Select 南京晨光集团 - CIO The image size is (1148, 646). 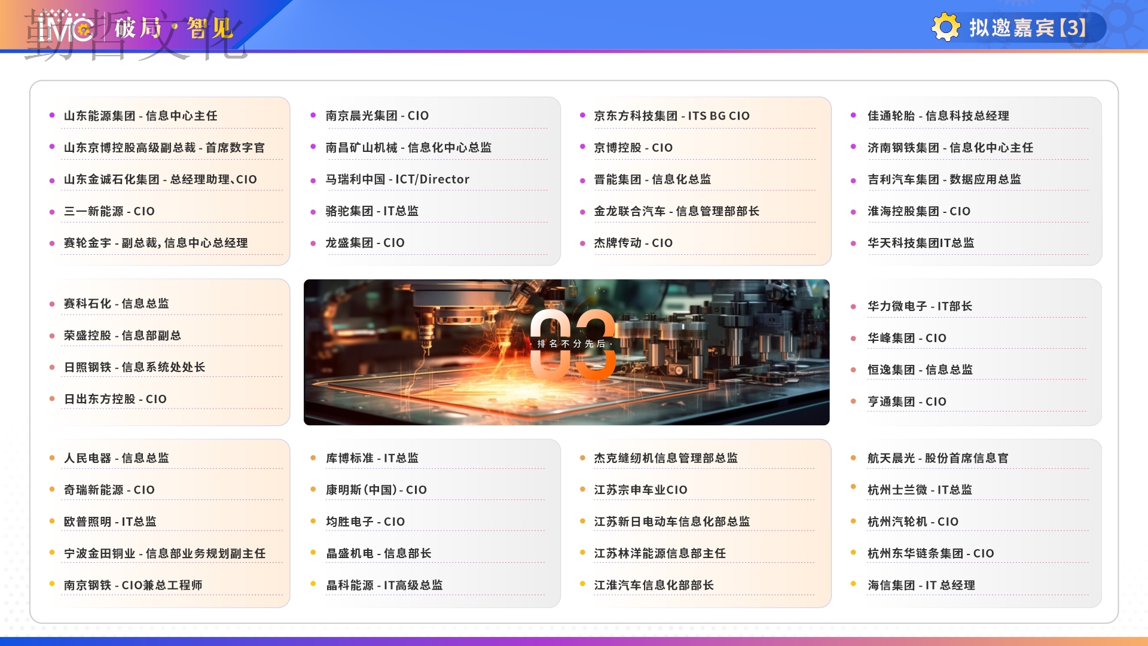(x=377, y=116)
